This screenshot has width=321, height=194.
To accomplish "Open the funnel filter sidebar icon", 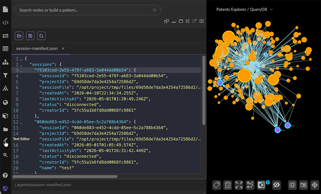I will click(x=5, y=76).
